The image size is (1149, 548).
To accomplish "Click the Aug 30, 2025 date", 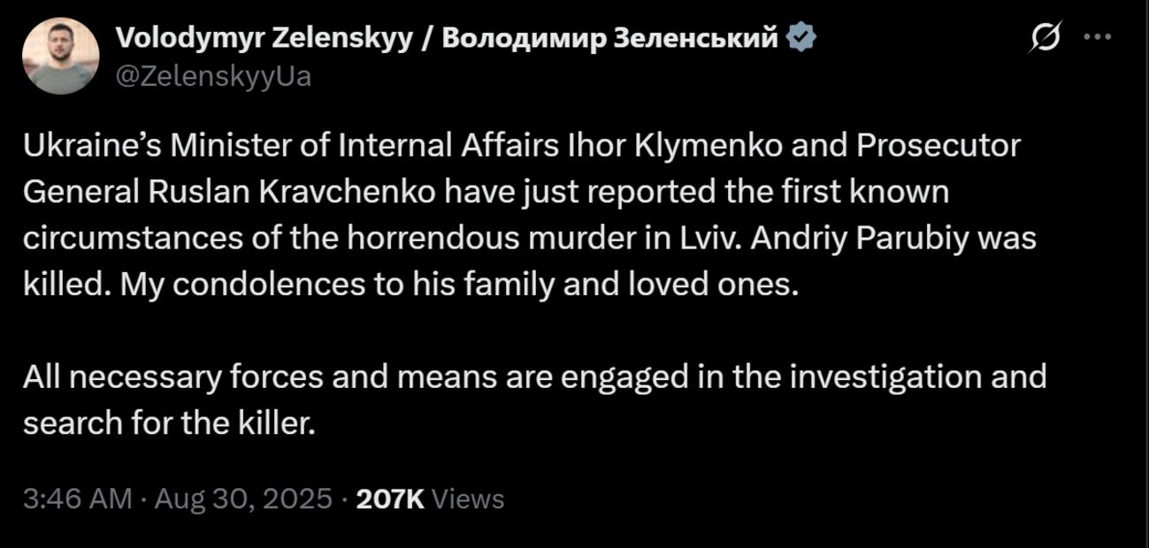I will tap(243, 499).
